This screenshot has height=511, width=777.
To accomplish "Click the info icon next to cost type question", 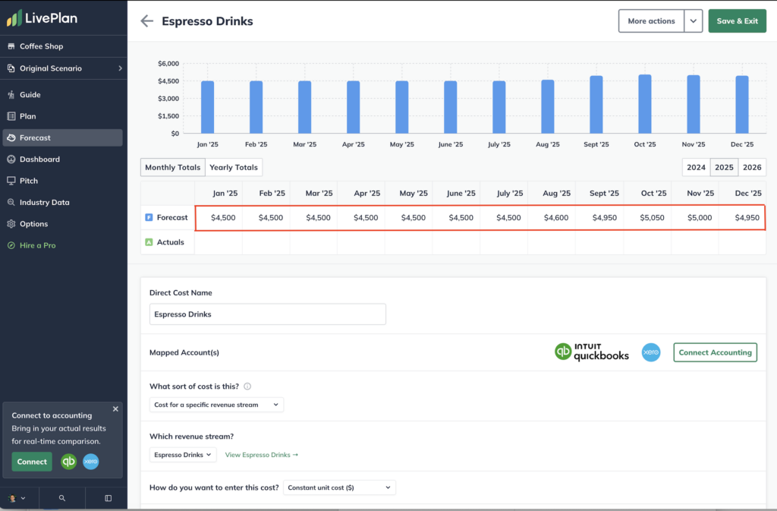I will [247, 386].
